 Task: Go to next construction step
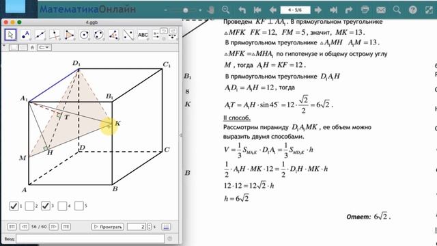tap(54, 226)
